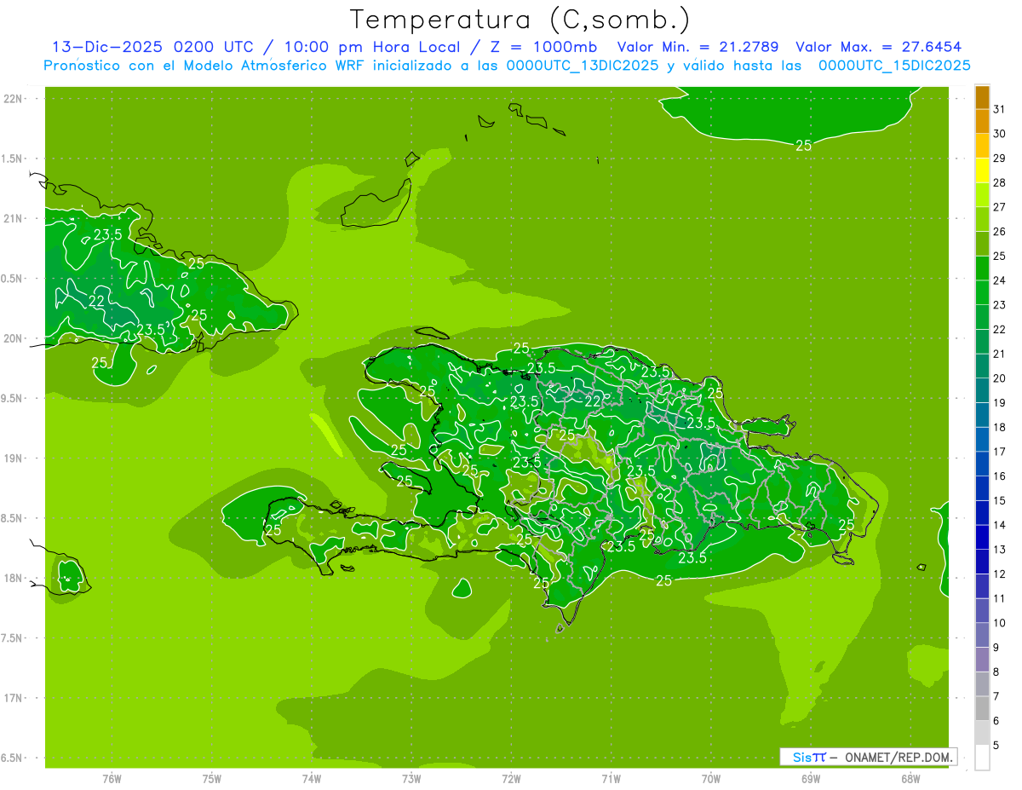Click the '76W' longitude axis label
Screen dimensions: 1022x790
(112, 778)
